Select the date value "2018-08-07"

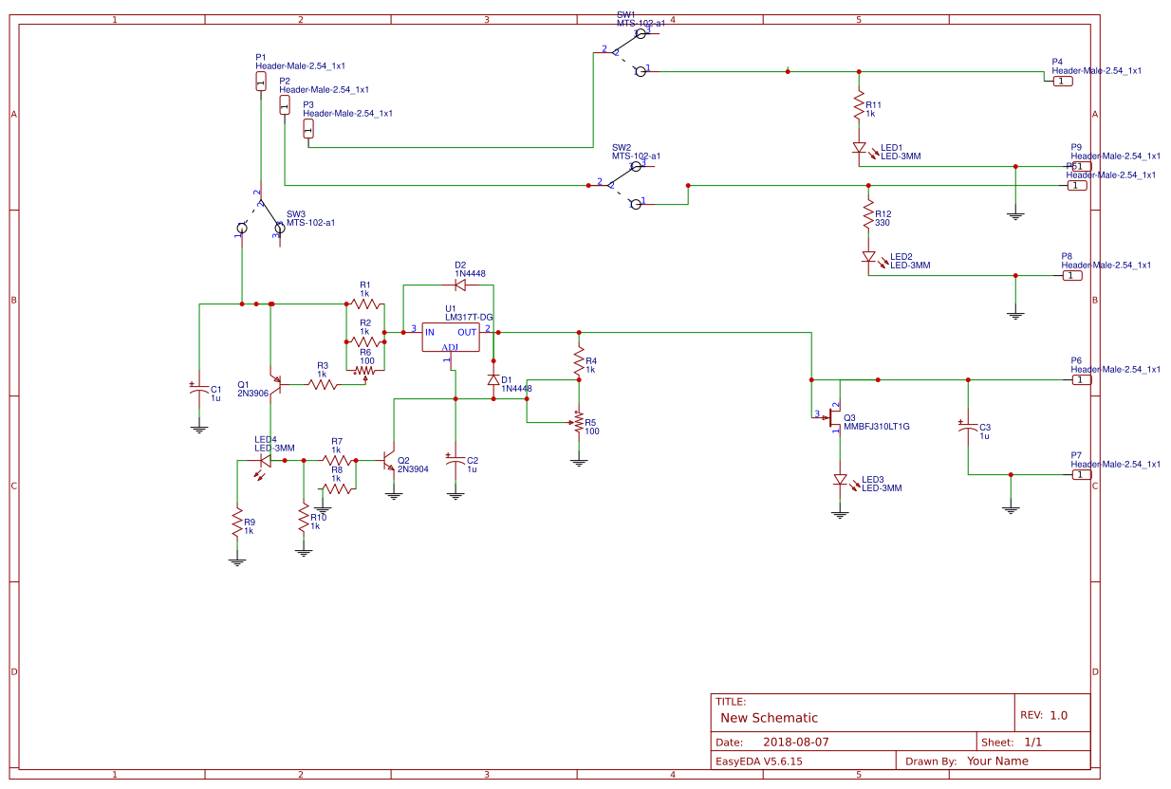796,743
